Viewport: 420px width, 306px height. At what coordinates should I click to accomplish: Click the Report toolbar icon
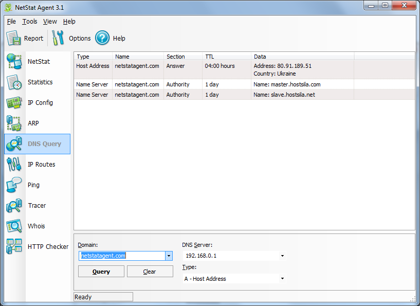pyautogui.click(x=14, y=38)
